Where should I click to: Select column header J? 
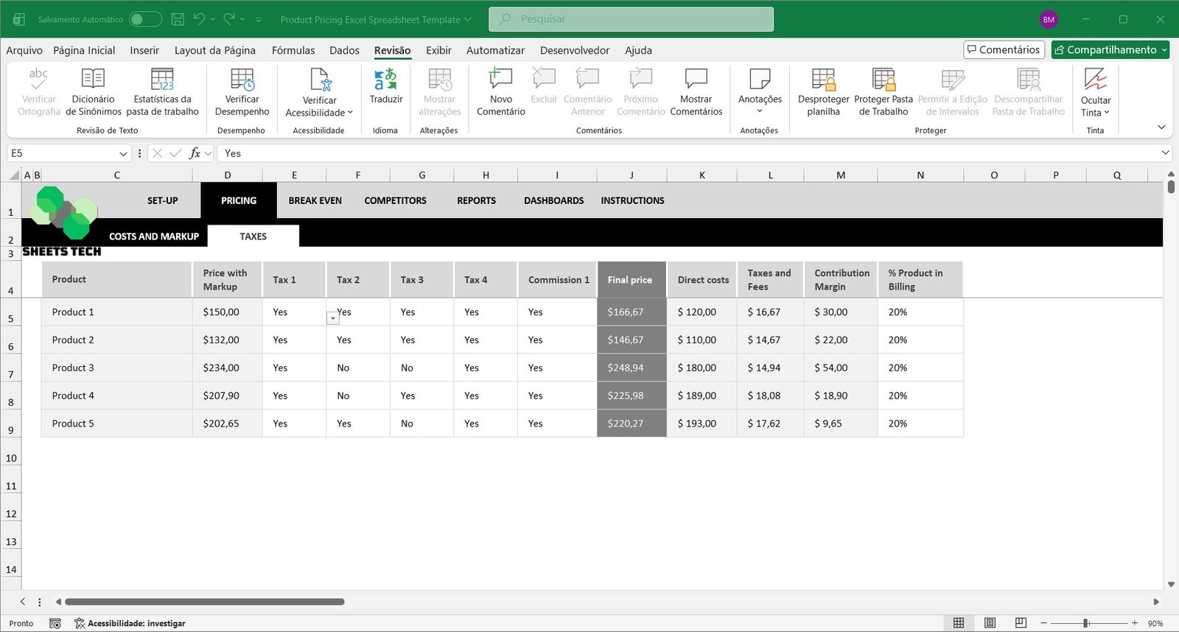[x=632, y=175]
